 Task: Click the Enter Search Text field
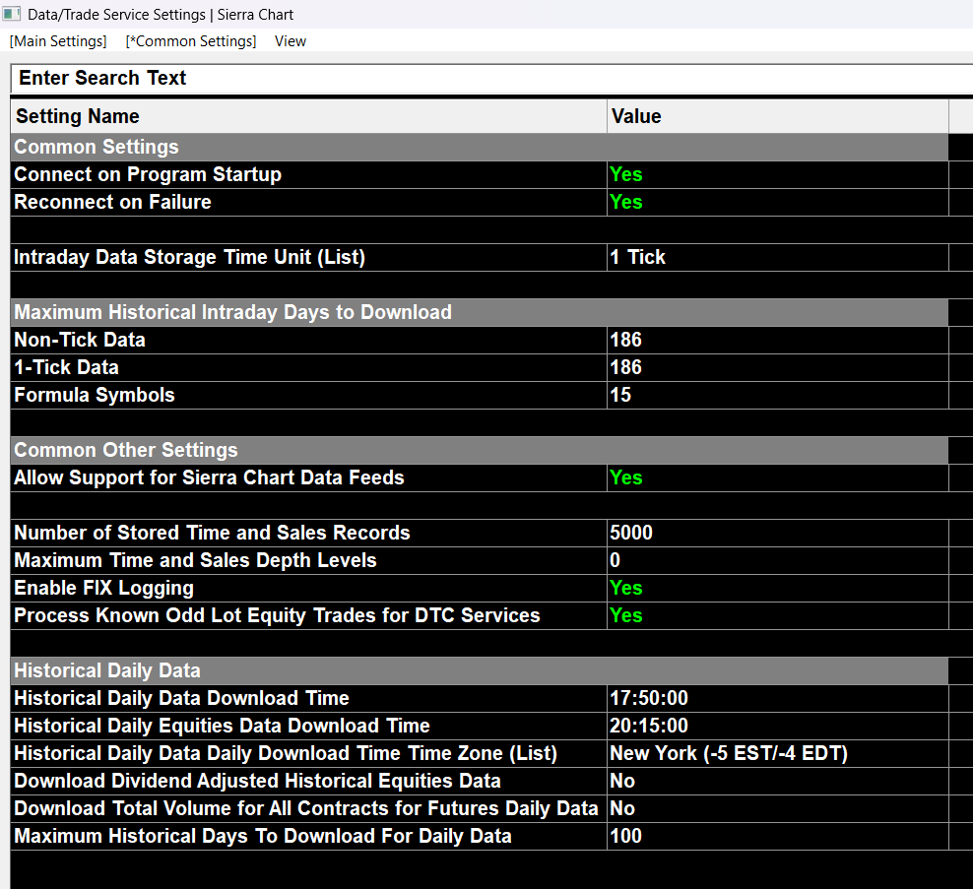pos(492,78)
